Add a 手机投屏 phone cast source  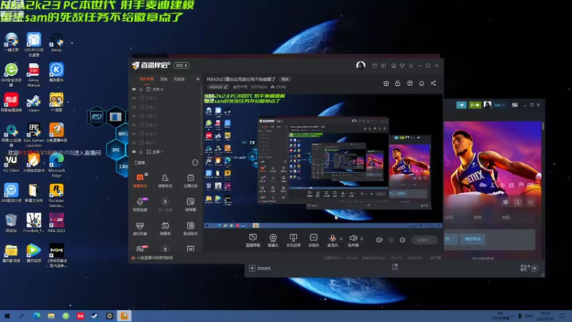(293, 240)
